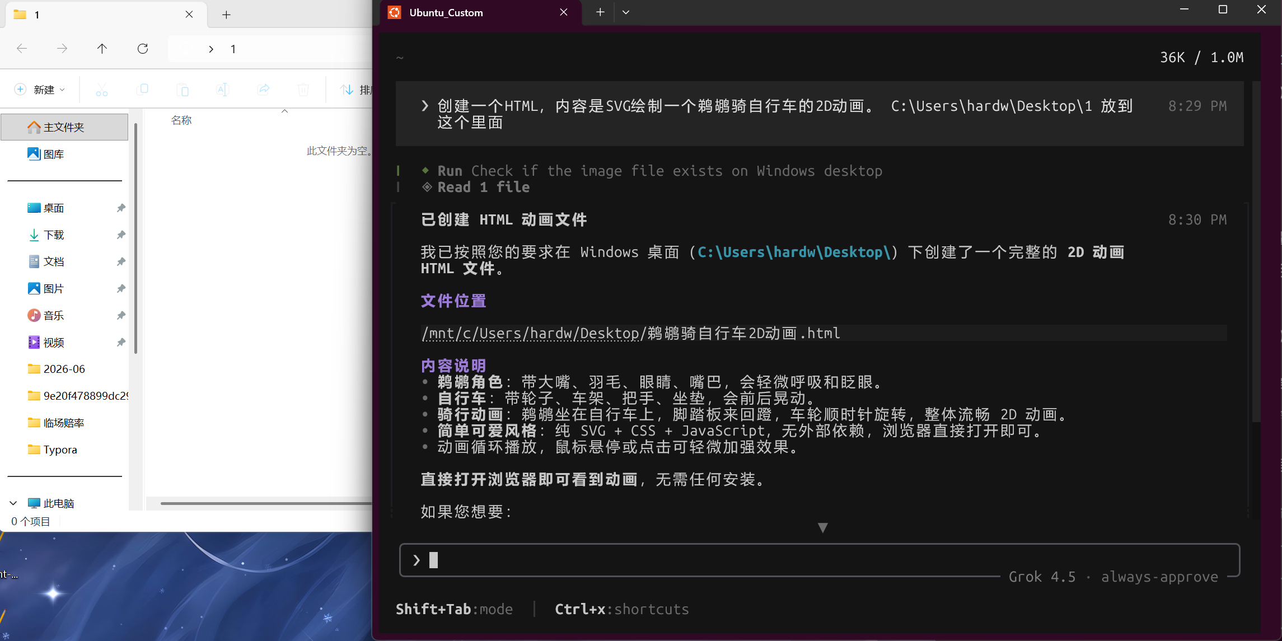Click the Paste icon in Explorer toolbar
Screen dimensions: 1282x641
(183, 90)
